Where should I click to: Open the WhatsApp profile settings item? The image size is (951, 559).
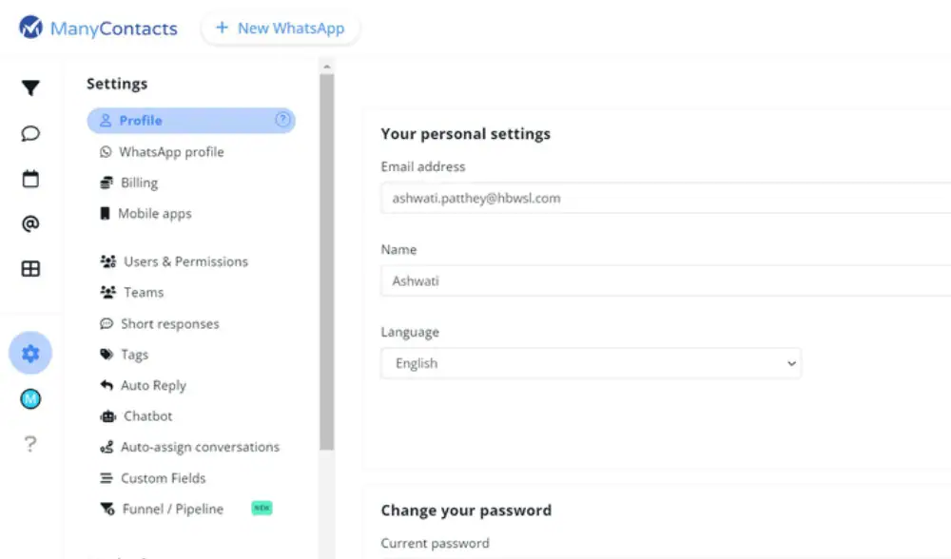171,152
